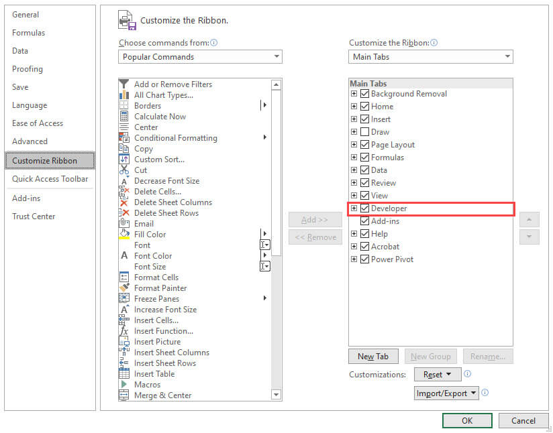Select Proofing in the left sidebar
Image resolution: width=553 pixels, height=433 pixels.
(x=27, y=68)
